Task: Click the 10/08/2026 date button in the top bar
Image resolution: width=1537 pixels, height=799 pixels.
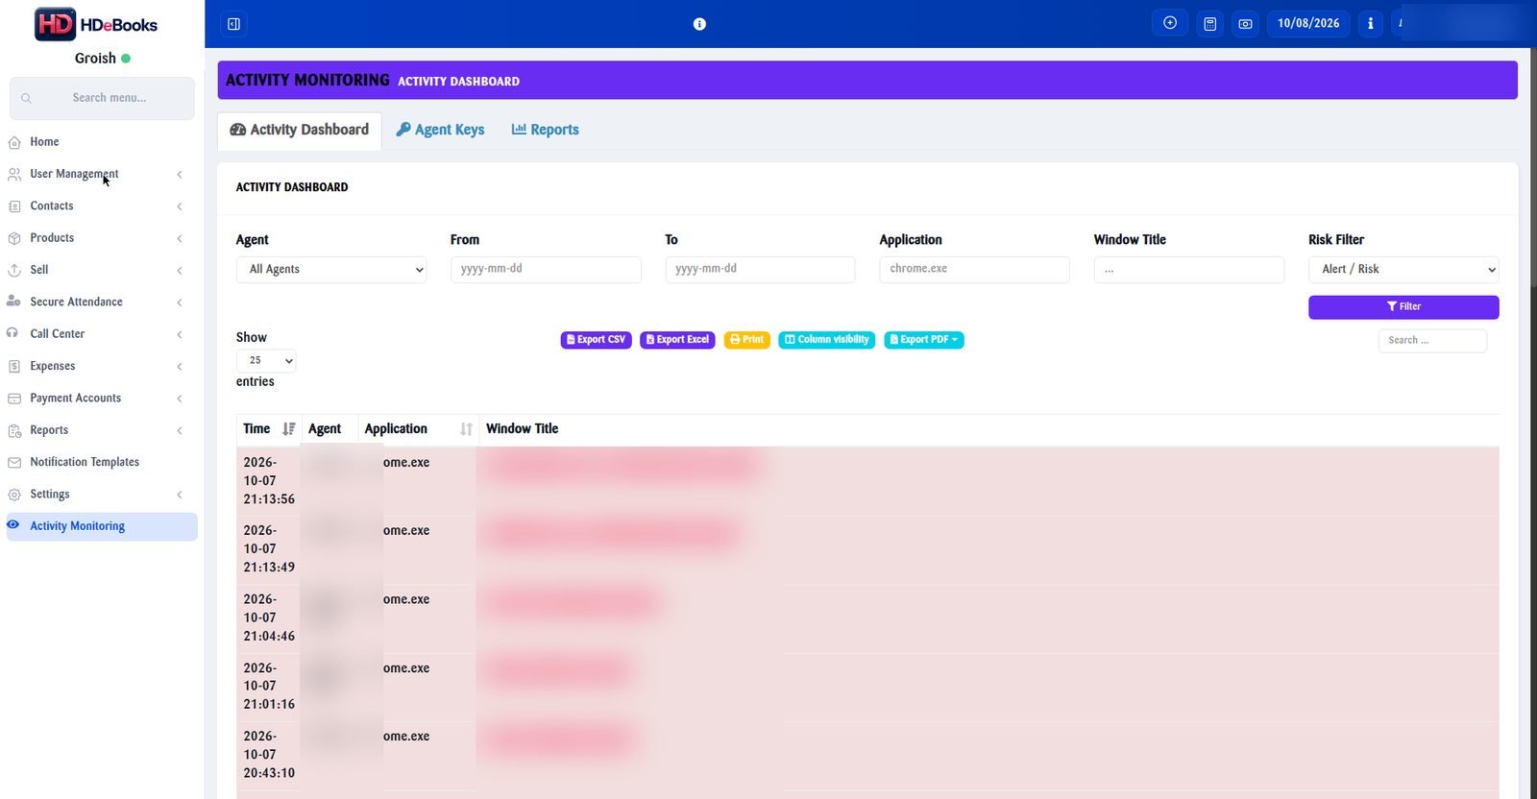Action: point(1308,24)
